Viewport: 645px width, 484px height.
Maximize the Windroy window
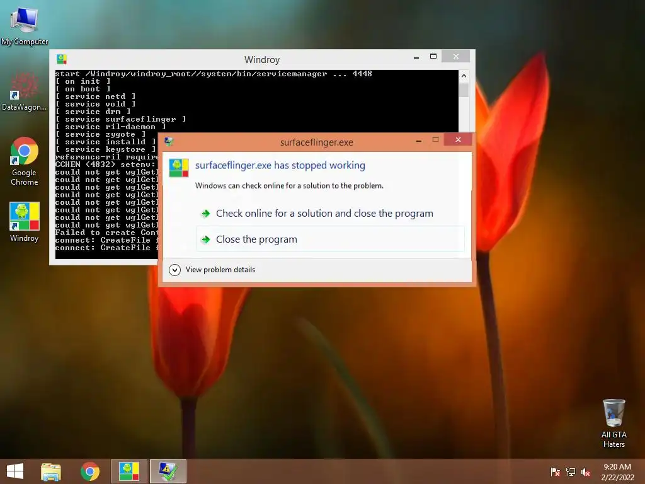433,56
